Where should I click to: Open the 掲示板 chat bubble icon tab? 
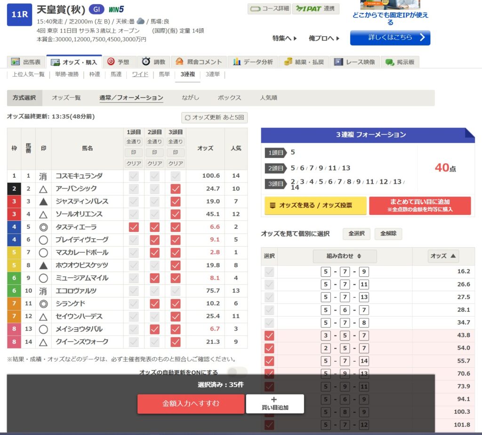click(x=390, y=62)
